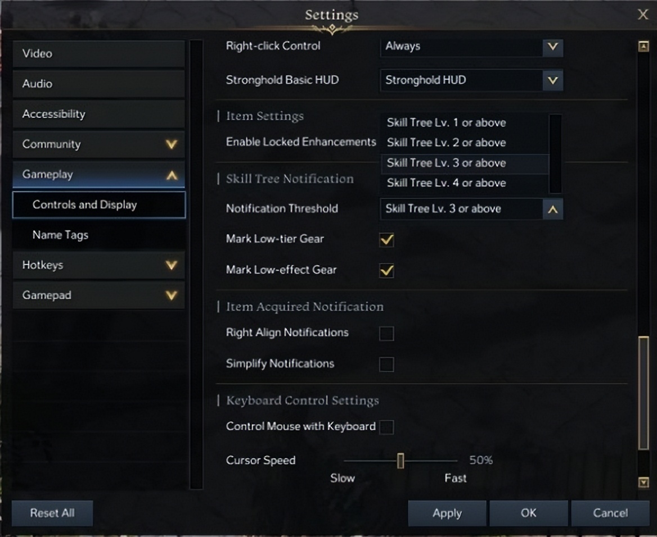Viewport: 657px width, 537px height.
Task: Click the Cursor Speed slider handle
Action: (x=400, y=461)
